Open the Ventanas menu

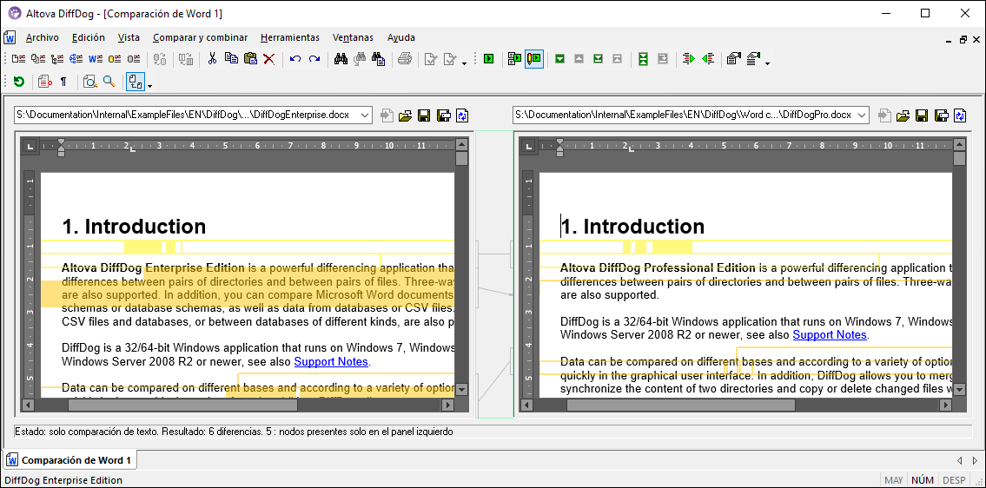tap(353, 37)
